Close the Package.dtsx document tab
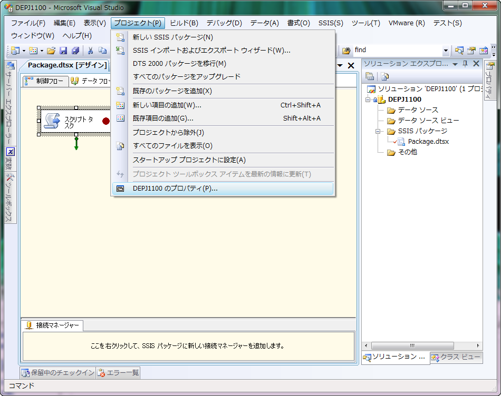The width and height of the screenshot is (501, 396). click(351, 66)
